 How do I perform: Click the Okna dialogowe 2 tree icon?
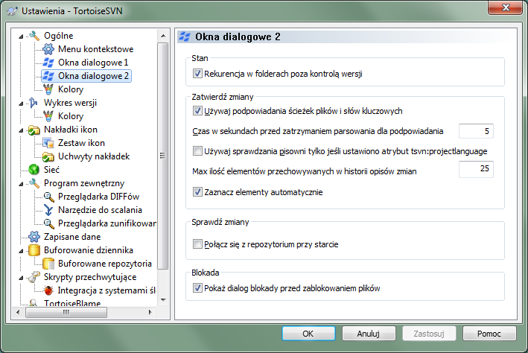[48, 76]
